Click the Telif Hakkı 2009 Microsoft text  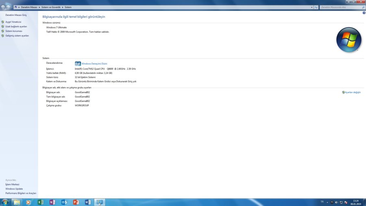coord(78,32)
